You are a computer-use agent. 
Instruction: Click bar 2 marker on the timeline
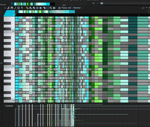point(77,15)
